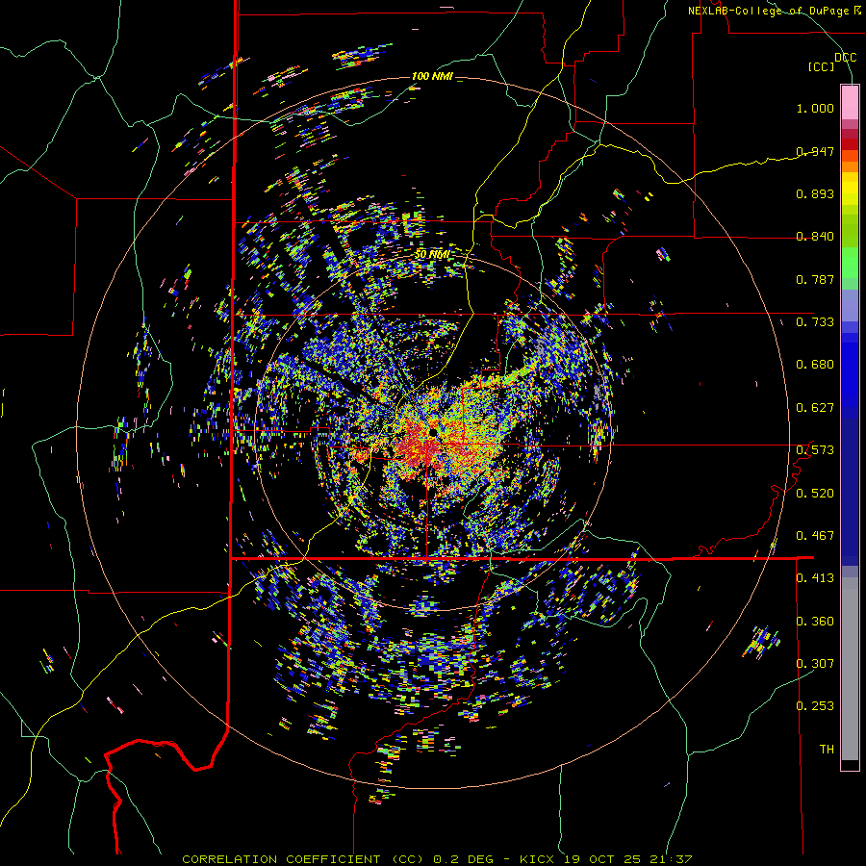Click the 21:37 timestamp
The height and width of the screenshot is (866, 866).
(x=670, y=859)
